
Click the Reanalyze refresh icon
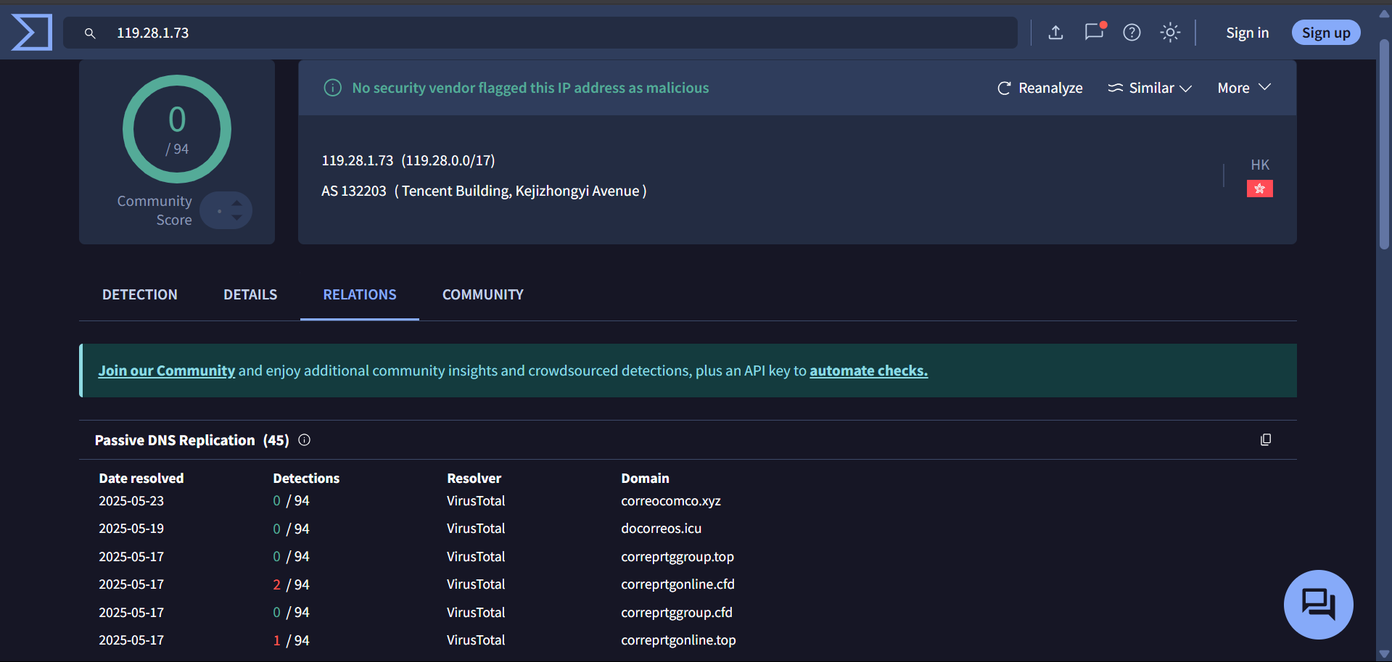click(1004, 88)
